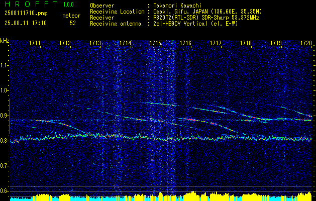Click observer name Takanori Kawachi
This screenshot has width=316, height=201.
177,6
